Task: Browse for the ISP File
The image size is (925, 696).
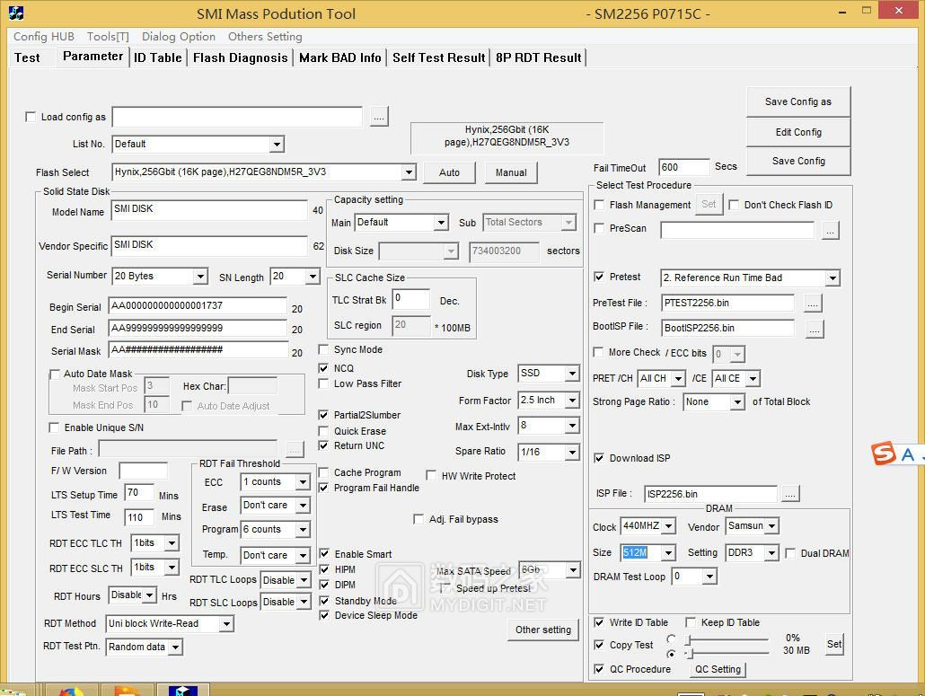Action: [789, 494]
